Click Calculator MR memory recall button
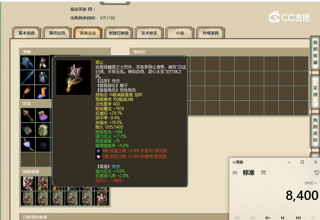Screen dimensions: 320x220 coord(253,218)
